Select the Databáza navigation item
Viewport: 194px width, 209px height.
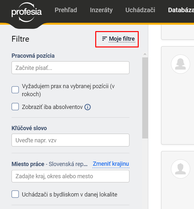point(181,10)
